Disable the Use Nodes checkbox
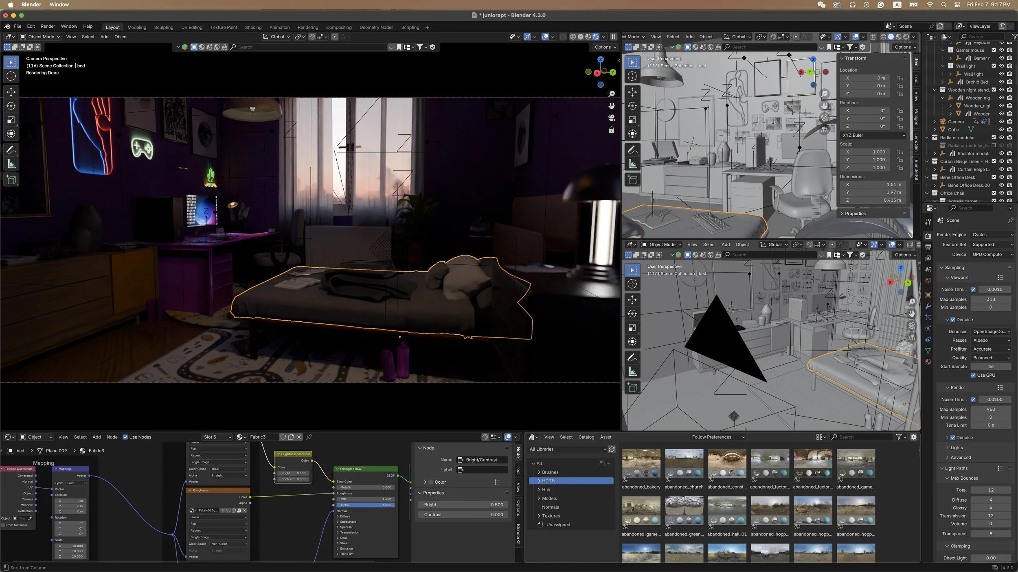The width and height of the screenshot is (1018, 572). tap(125, 437)
